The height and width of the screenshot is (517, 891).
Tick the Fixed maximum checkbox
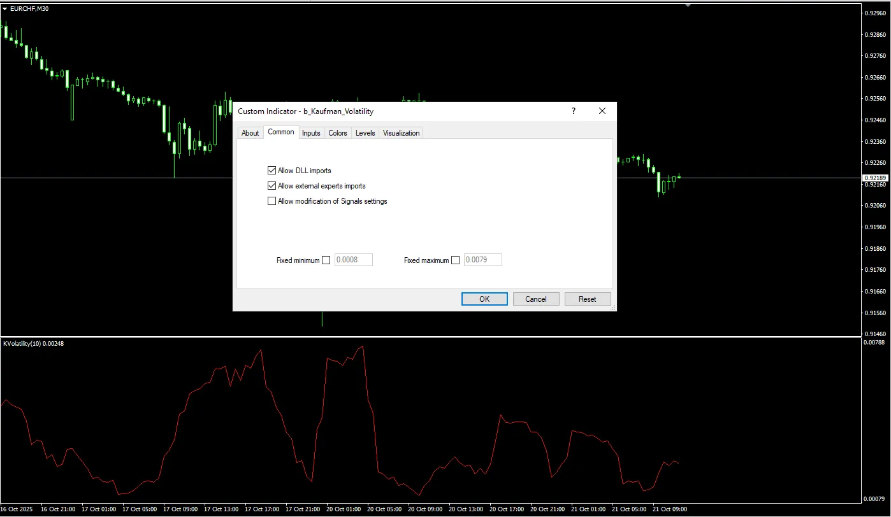[455, 260]
